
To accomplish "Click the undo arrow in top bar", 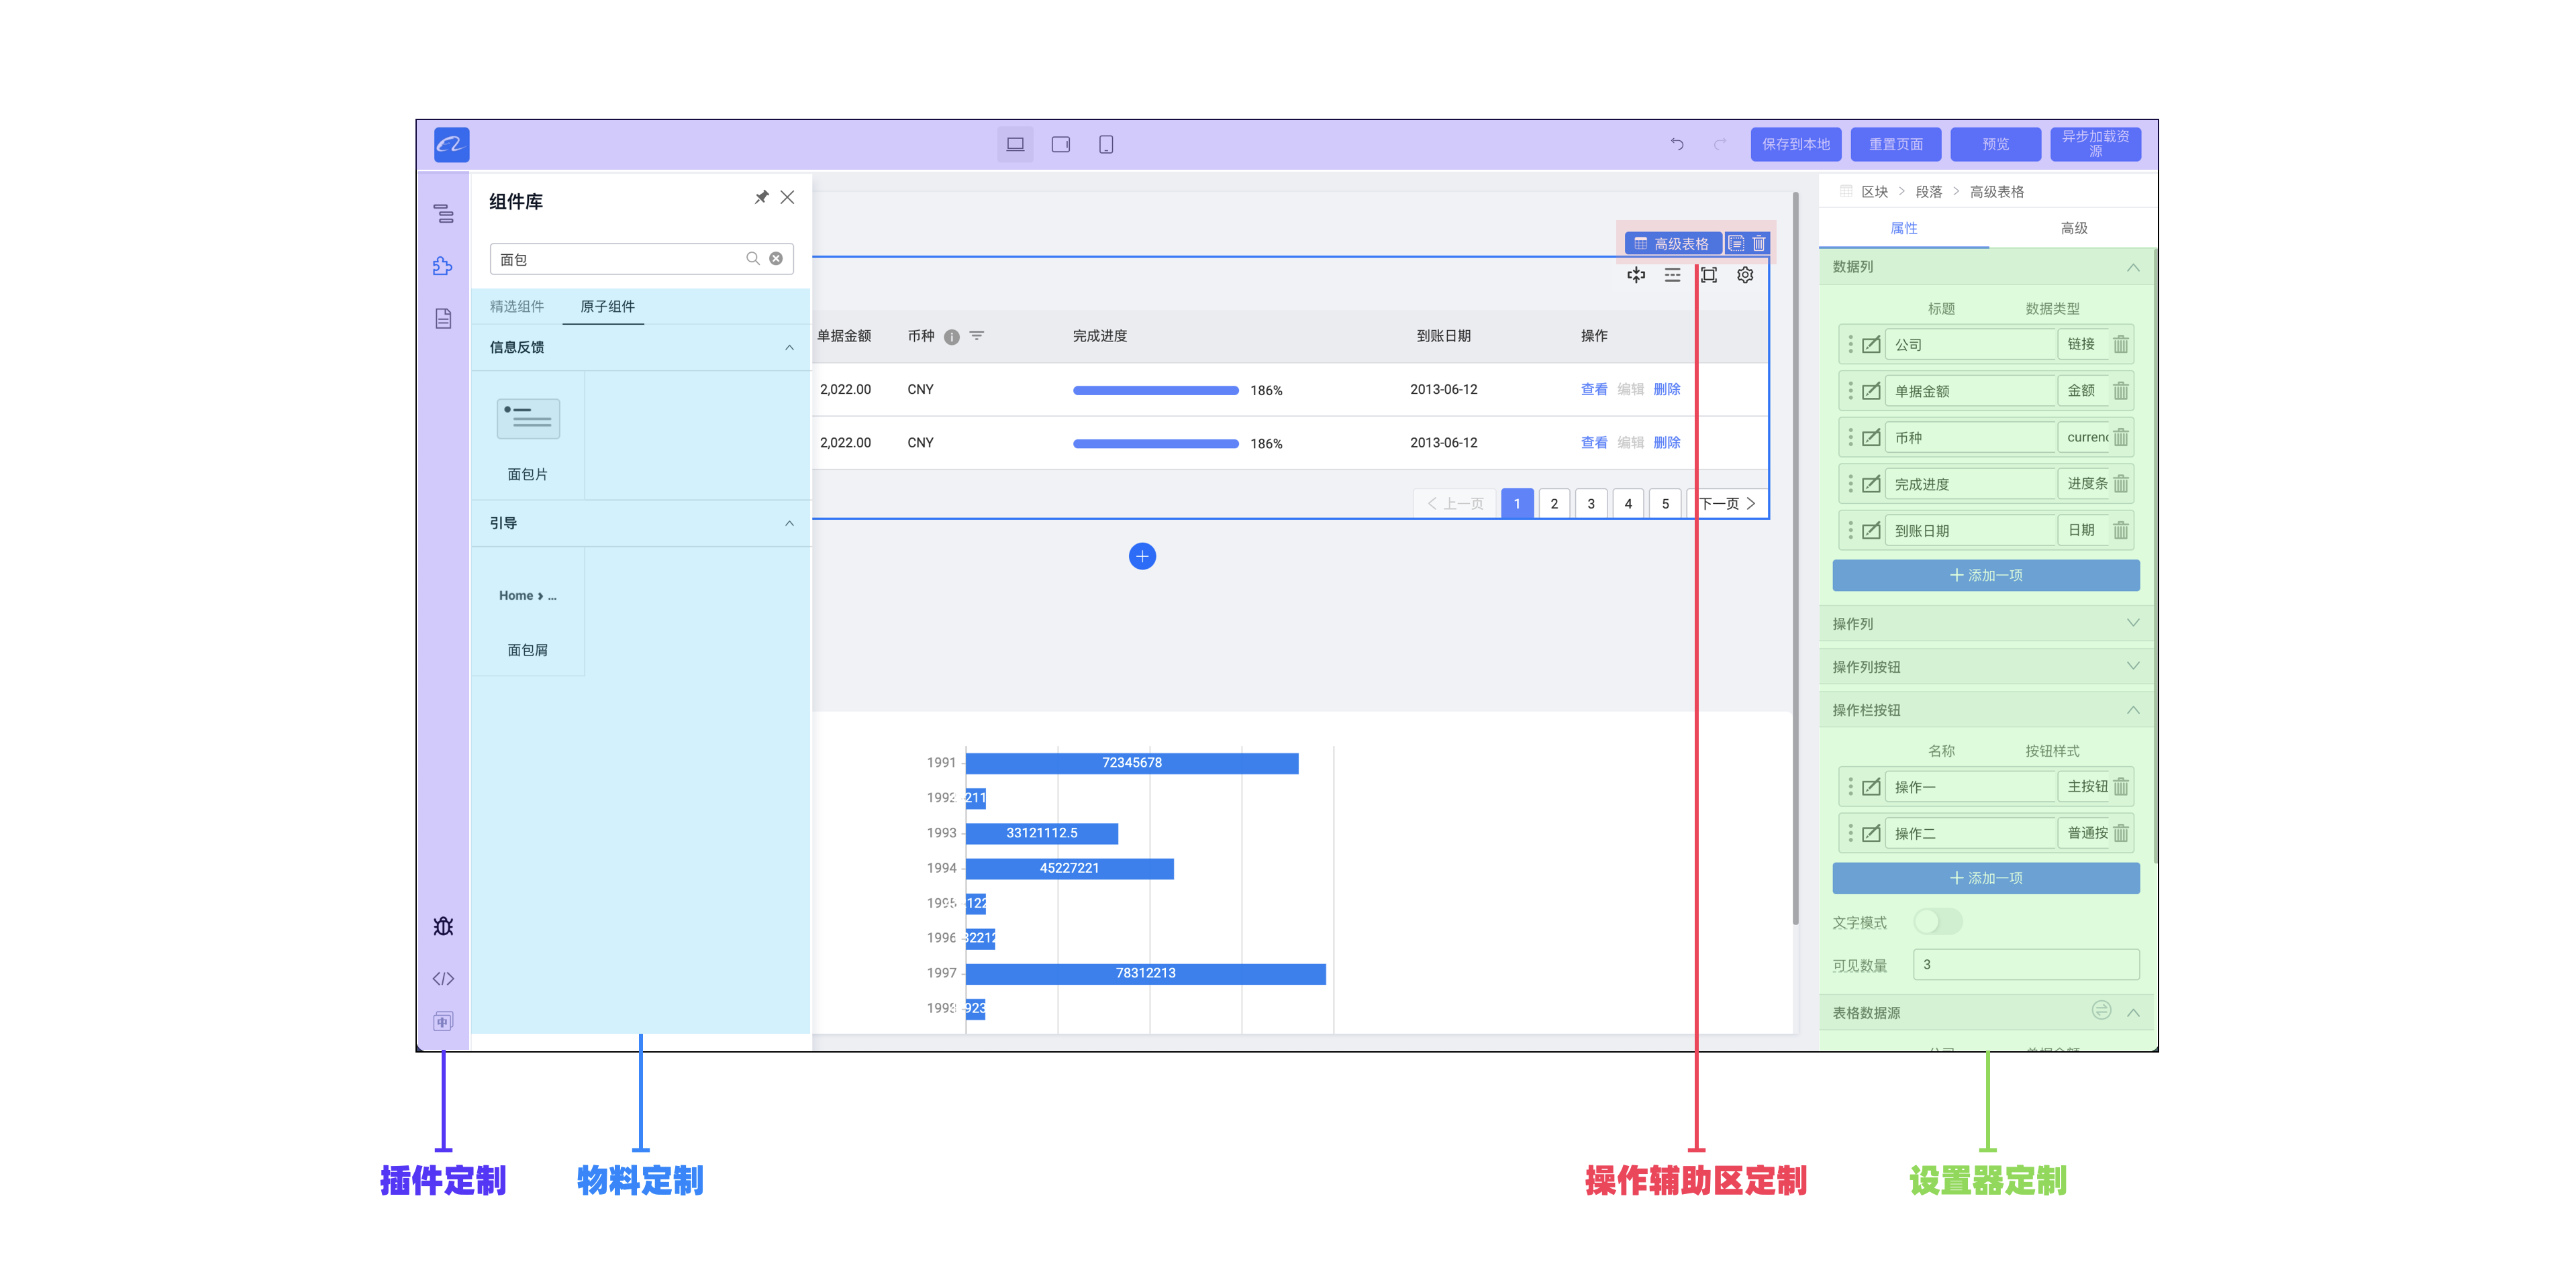I will (1677, 145).
